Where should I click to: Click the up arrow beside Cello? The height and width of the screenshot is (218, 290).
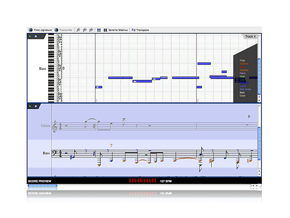click(237, 79)
